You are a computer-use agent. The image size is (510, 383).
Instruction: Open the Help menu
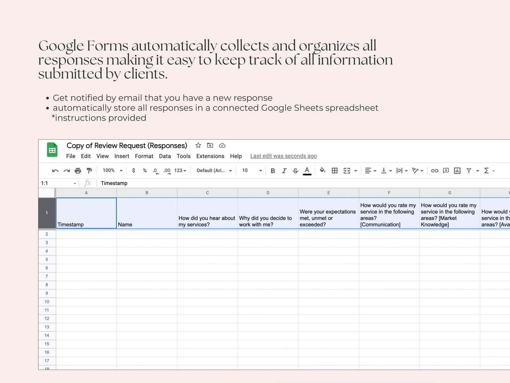coord(236,156)
